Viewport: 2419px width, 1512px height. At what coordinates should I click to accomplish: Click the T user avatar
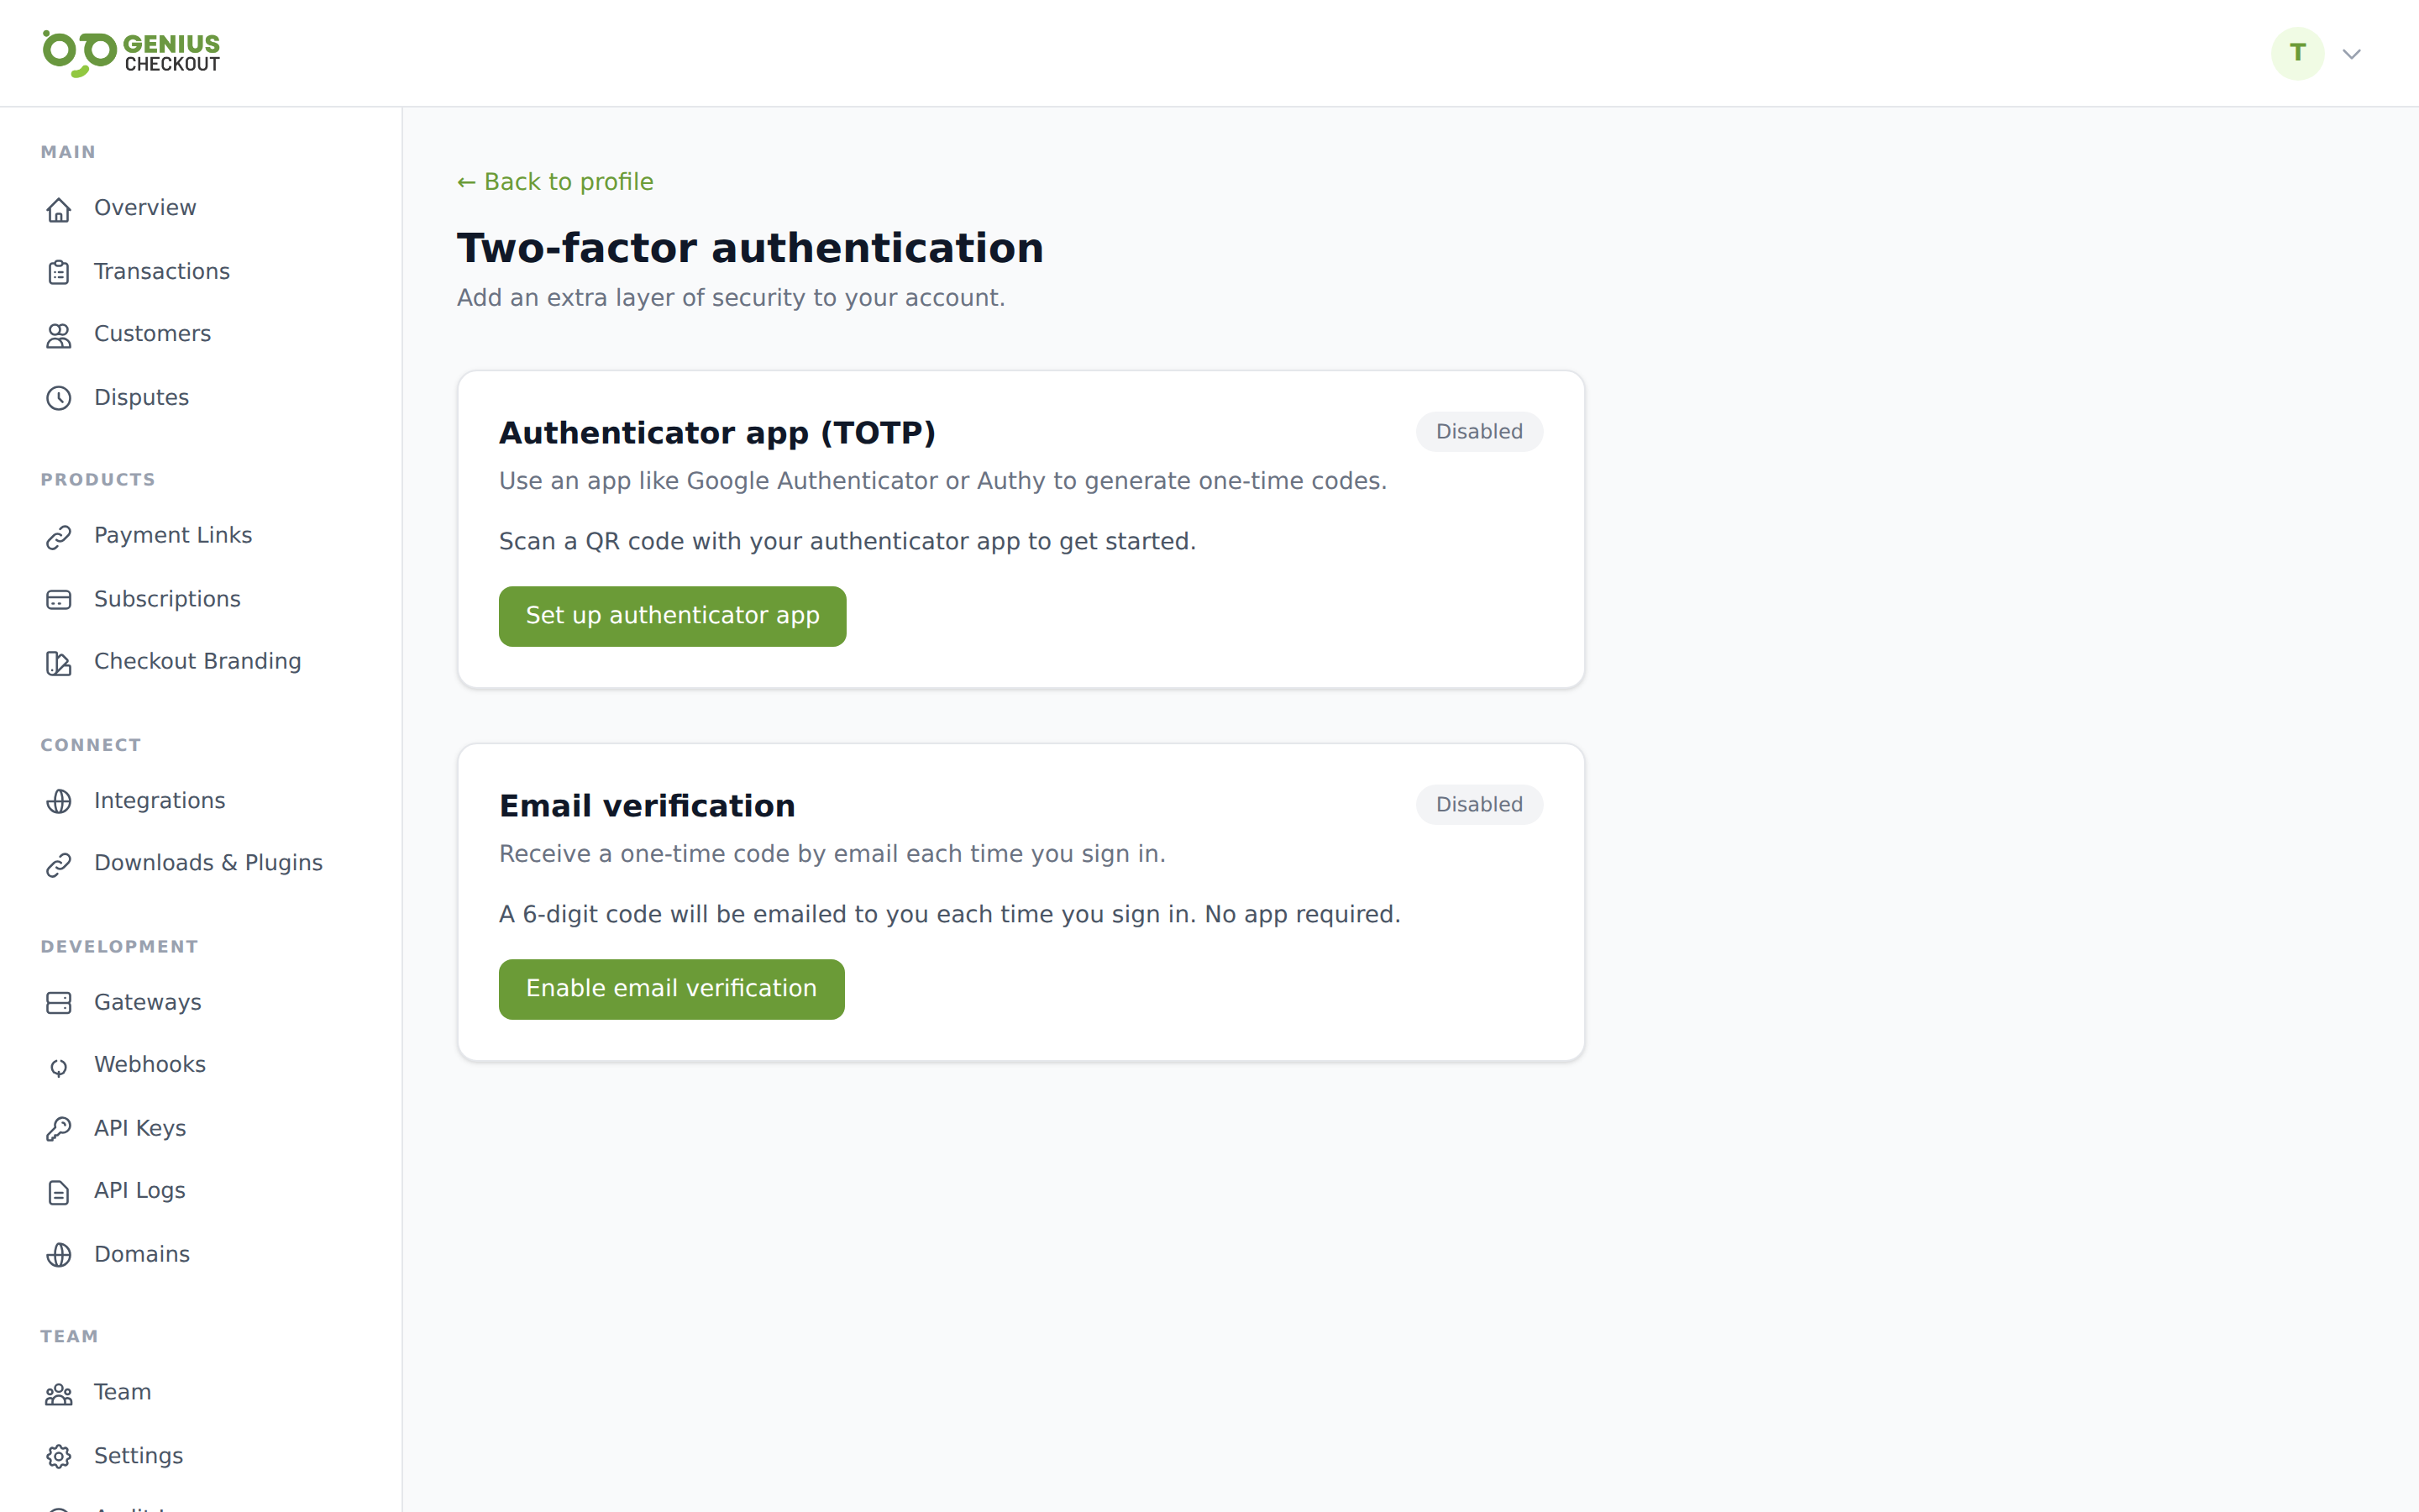(x=2297, y=53)
